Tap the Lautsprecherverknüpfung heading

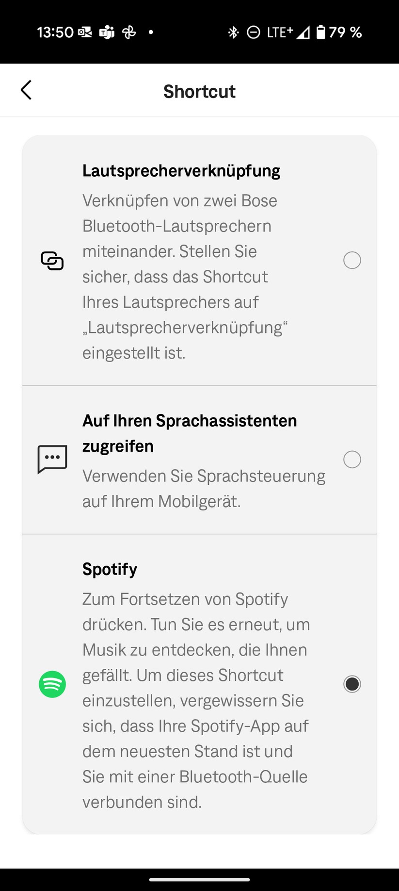tap(181, 171)
